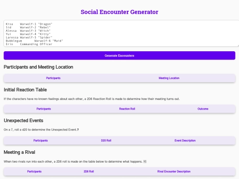
Task: Click the 'On a 7, roll a d20' sentence
Action: [41, 129]
